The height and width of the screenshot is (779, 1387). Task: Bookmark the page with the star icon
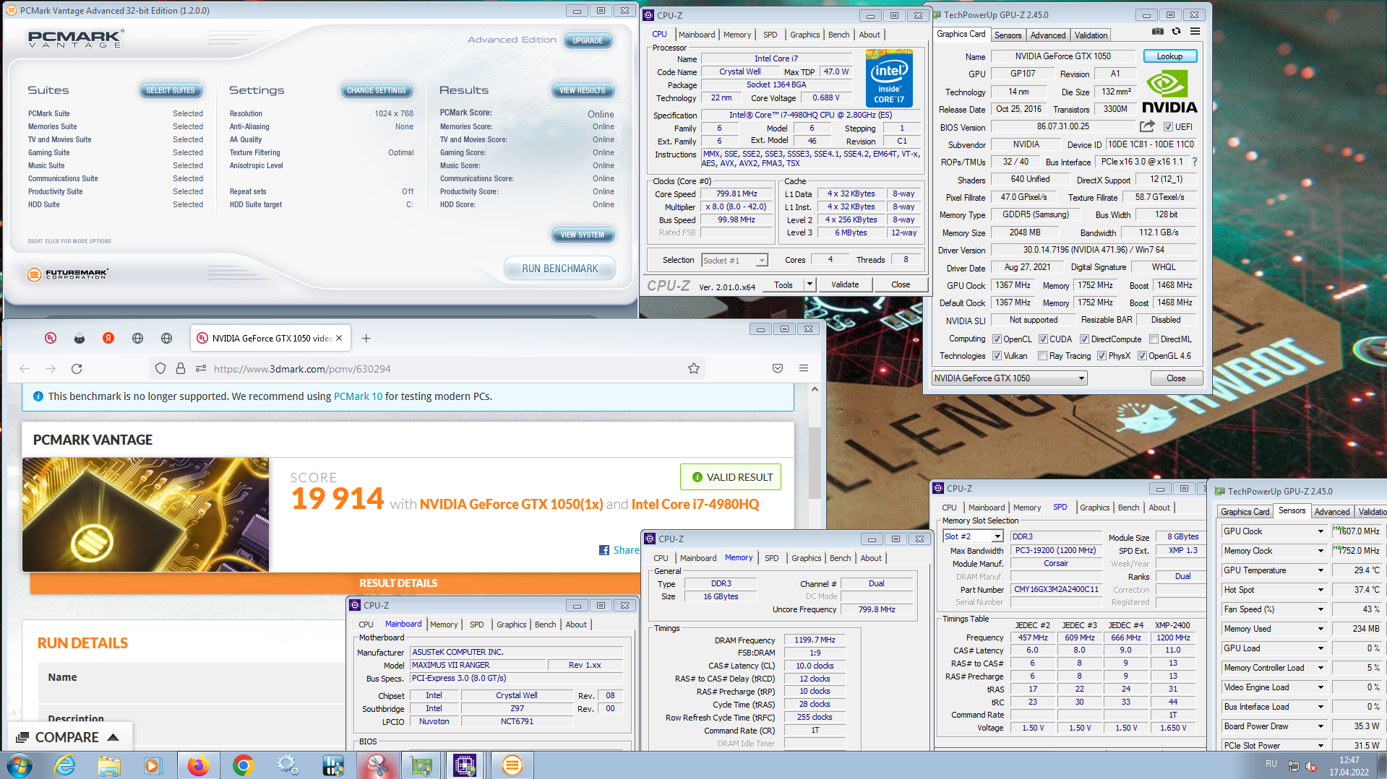pos(694,369)
